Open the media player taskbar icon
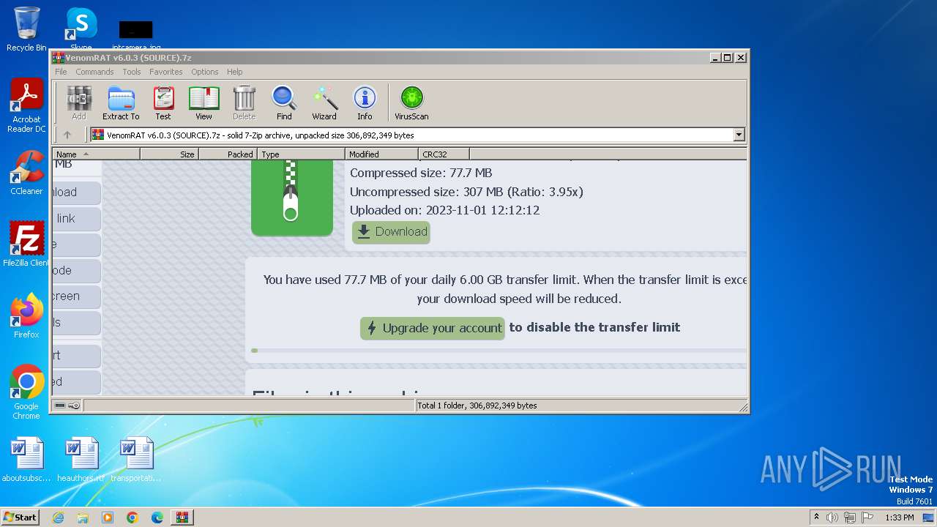The height and width of the screenshot is (527, 937). (x=108, y=517)
